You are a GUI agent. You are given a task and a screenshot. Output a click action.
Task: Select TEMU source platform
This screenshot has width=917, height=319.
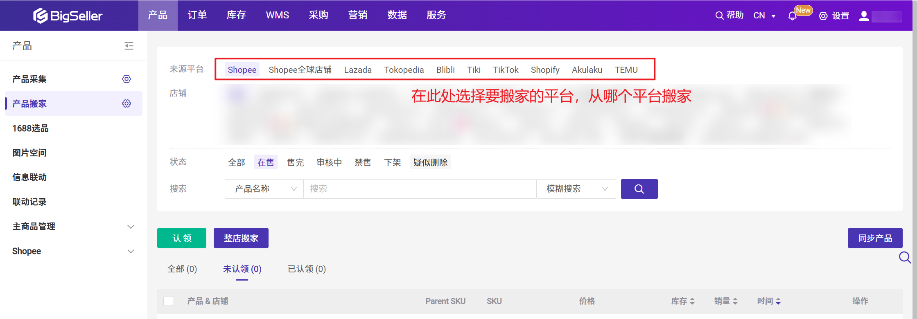[x=626, y=70]
